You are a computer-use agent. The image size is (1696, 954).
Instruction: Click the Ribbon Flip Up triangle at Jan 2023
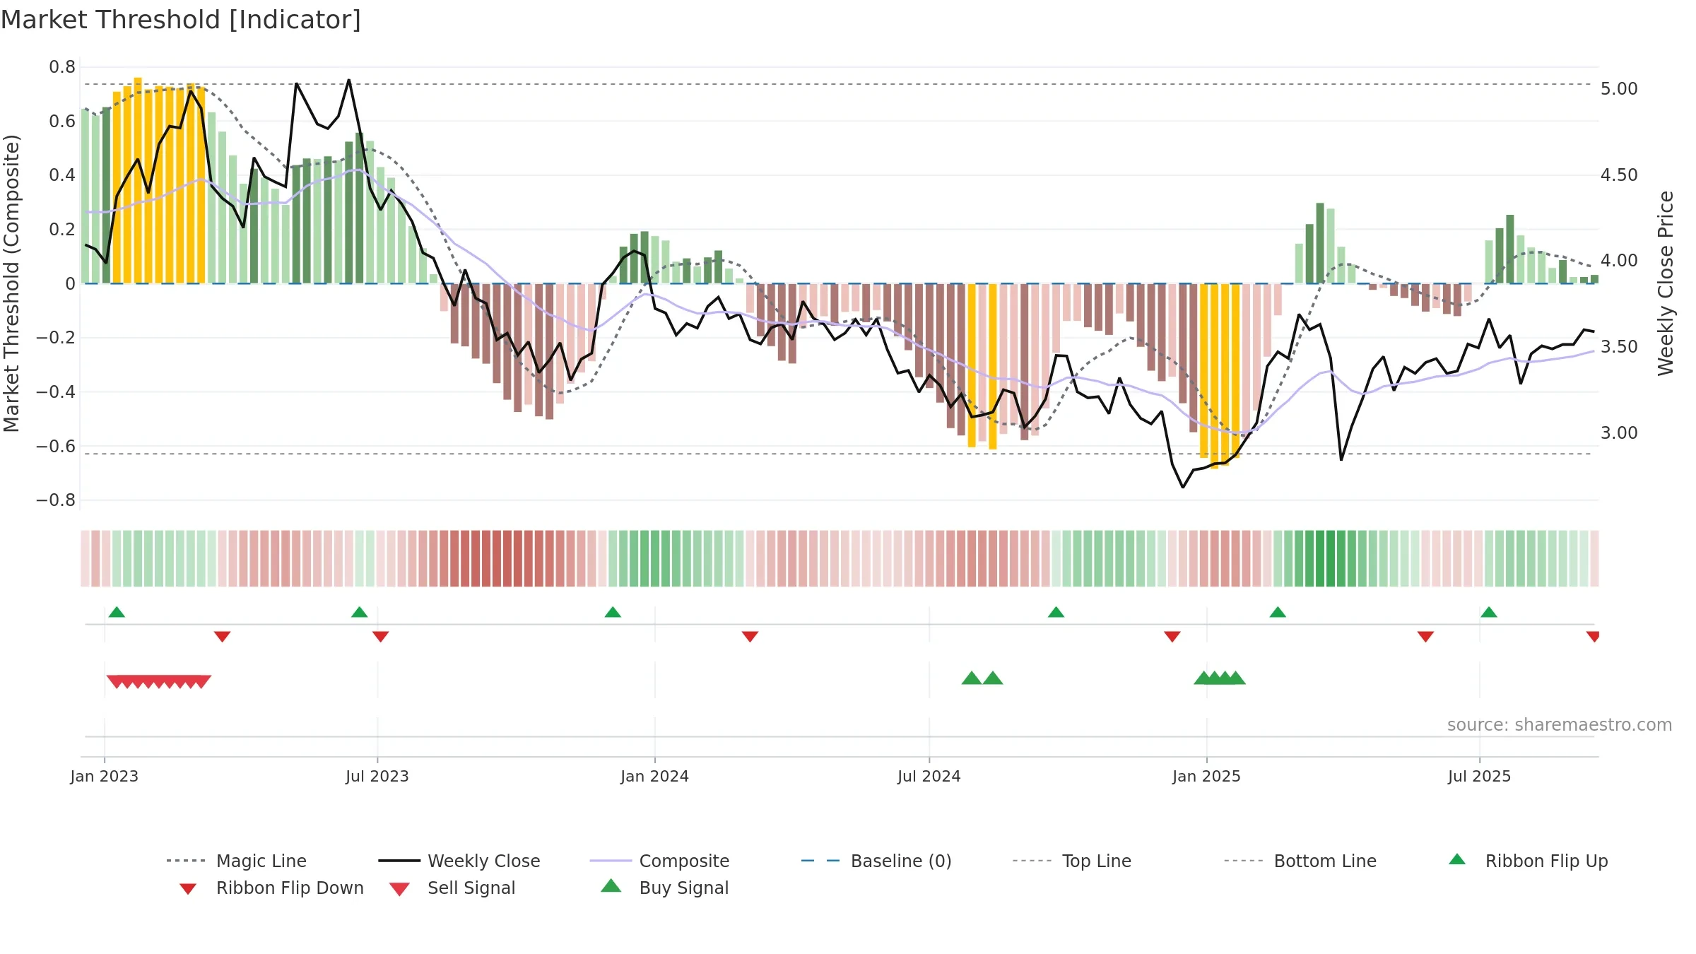pos(117,612)
